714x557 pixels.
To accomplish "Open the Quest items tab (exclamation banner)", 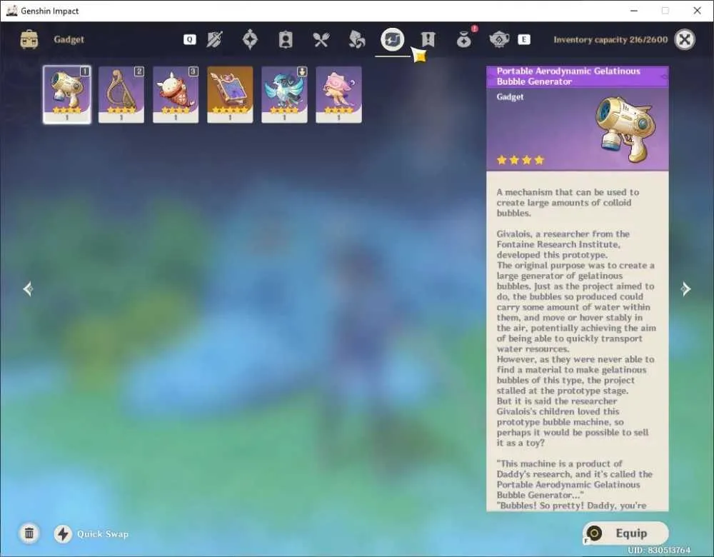I will point(428,39).
